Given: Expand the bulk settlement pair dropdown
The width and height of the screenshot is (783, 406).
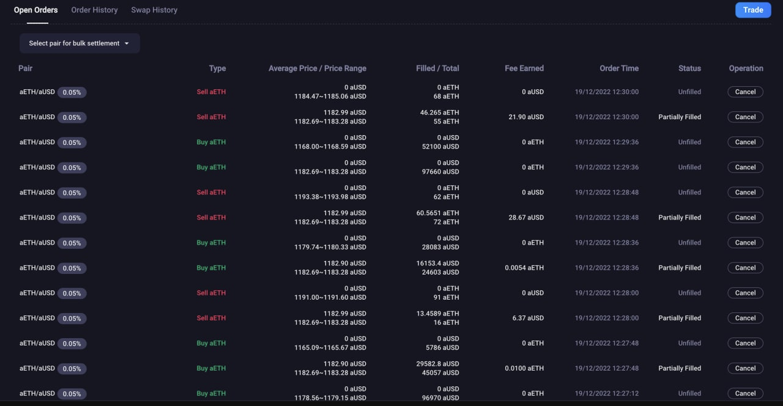Looking at the screenshot, I should coord(80,43).
